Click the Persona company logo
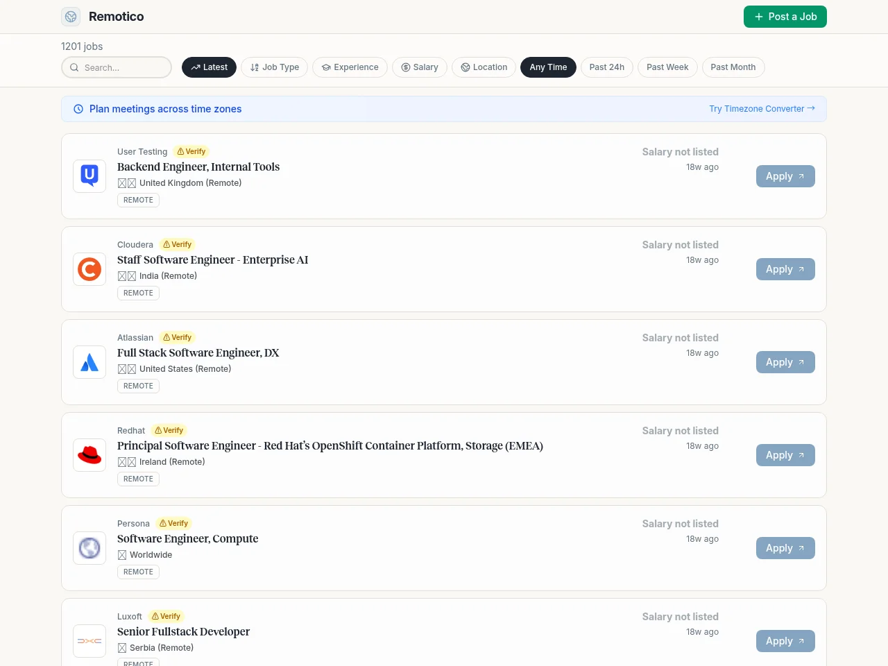The width and height of the screenshot is (888, 666). [89, 548]
